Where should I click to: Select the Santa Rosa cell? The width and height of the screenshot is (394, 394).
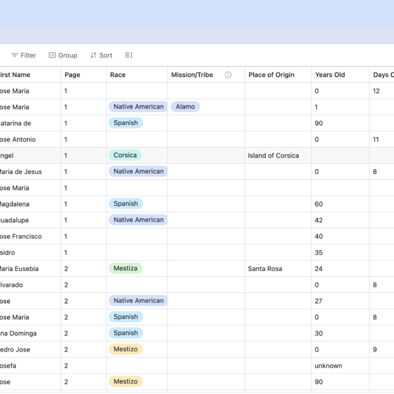(278, 268)
